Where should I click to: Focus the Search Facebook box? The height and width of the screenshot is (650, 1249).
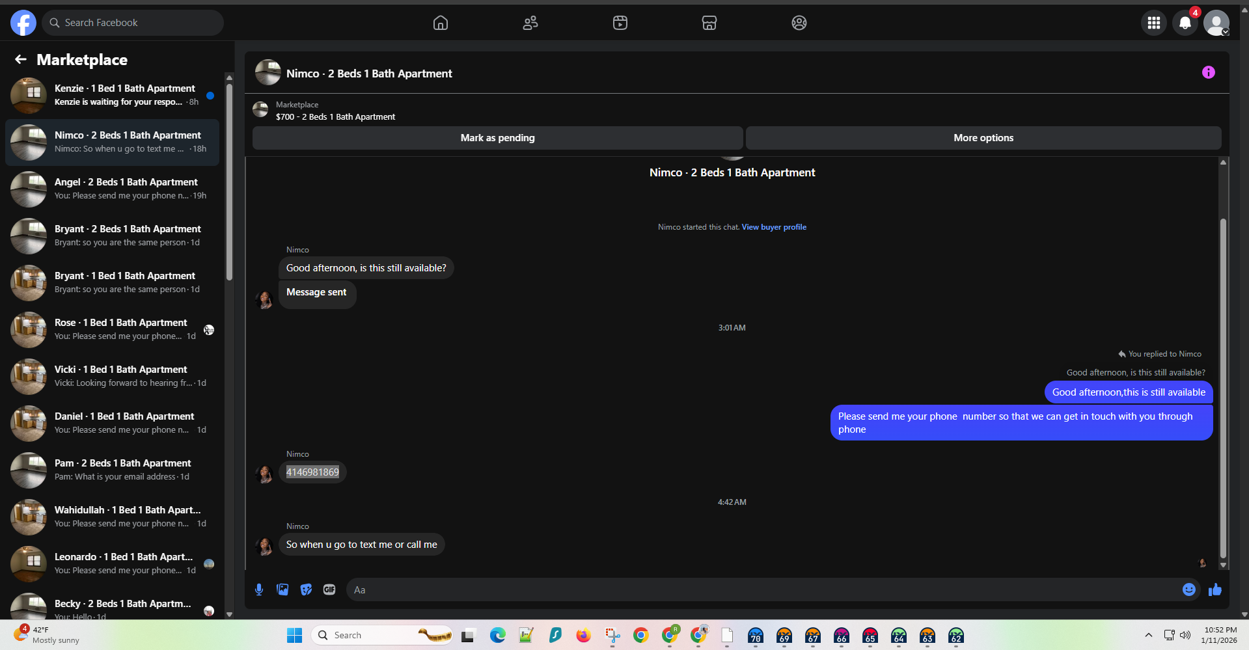(133, 23)
